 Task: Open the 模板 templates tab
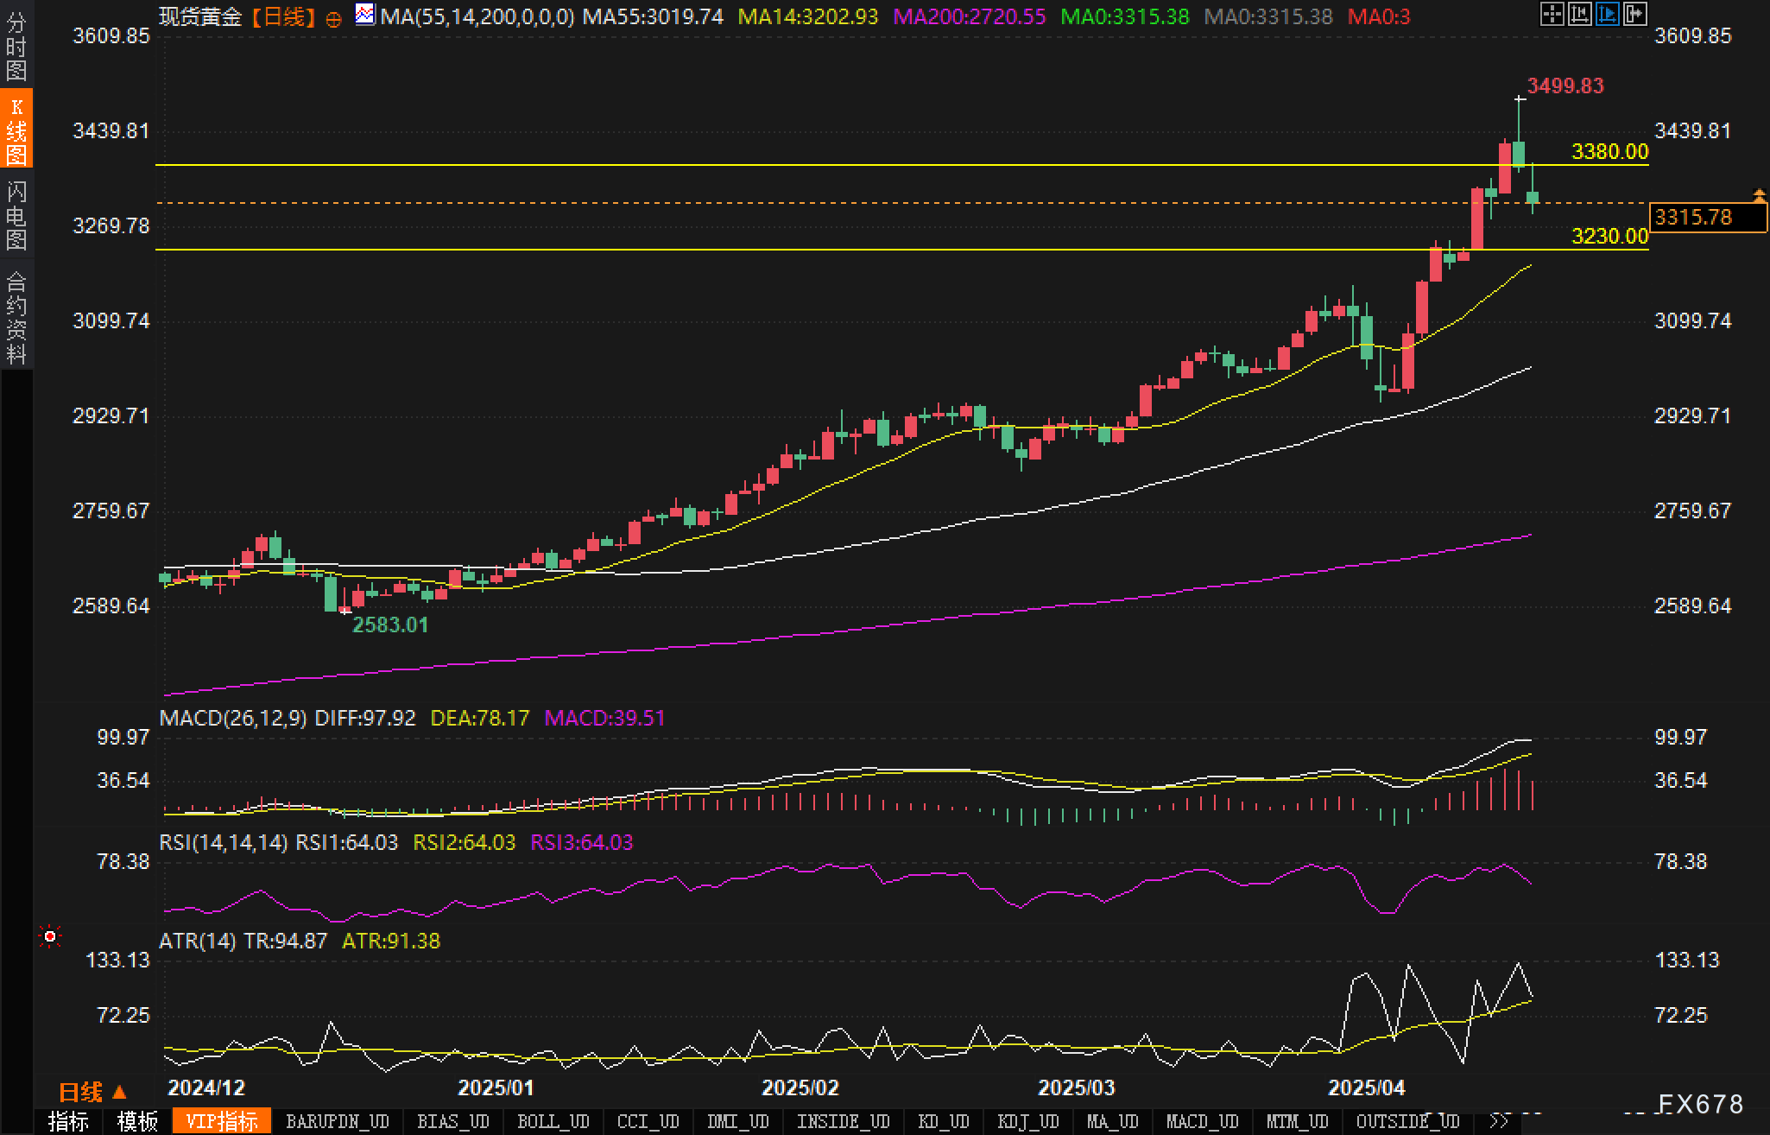[x=138, y=1121]
